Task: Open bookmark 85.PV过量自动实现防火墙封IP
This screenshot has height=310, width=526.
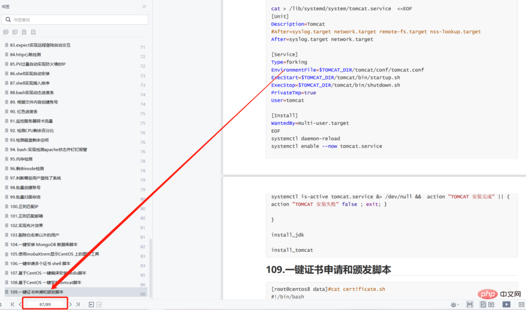Action: pyautogui.click(x=38, y=64)
